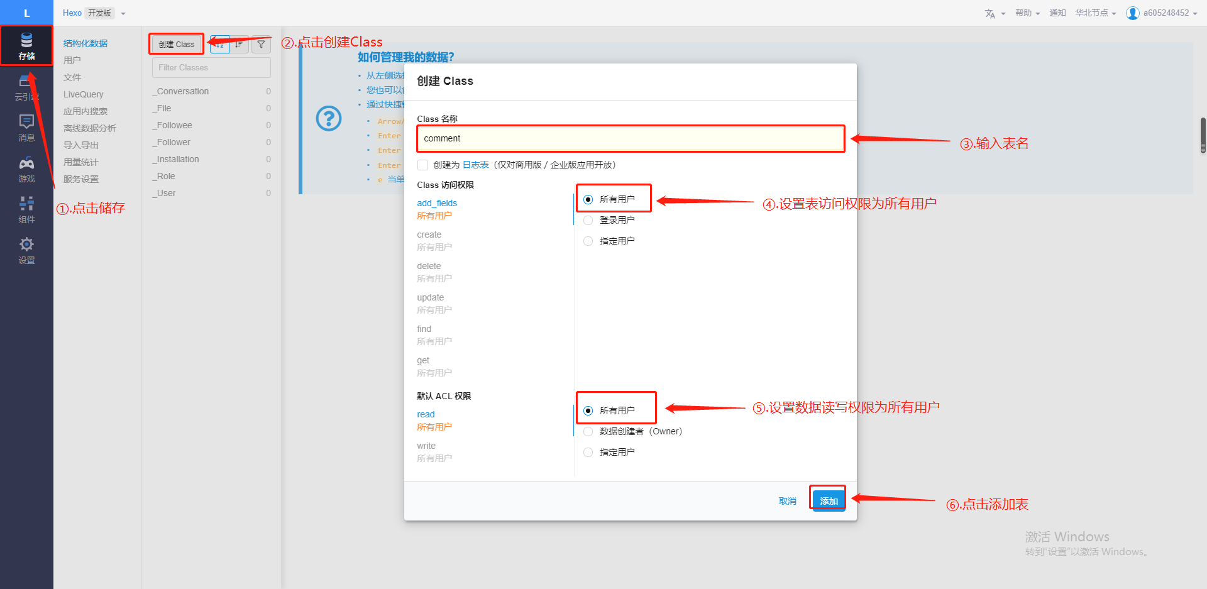Select 登录用户 radio for Class access
1207x589 pixels.
[588, 220]
